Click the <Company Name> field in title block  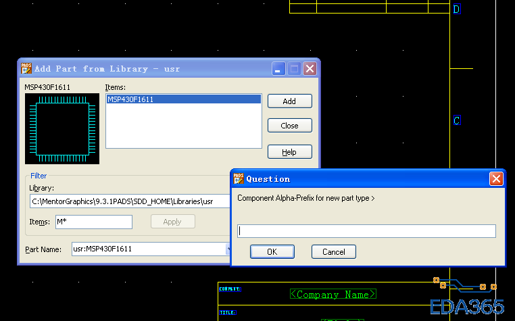click(333, 294)
